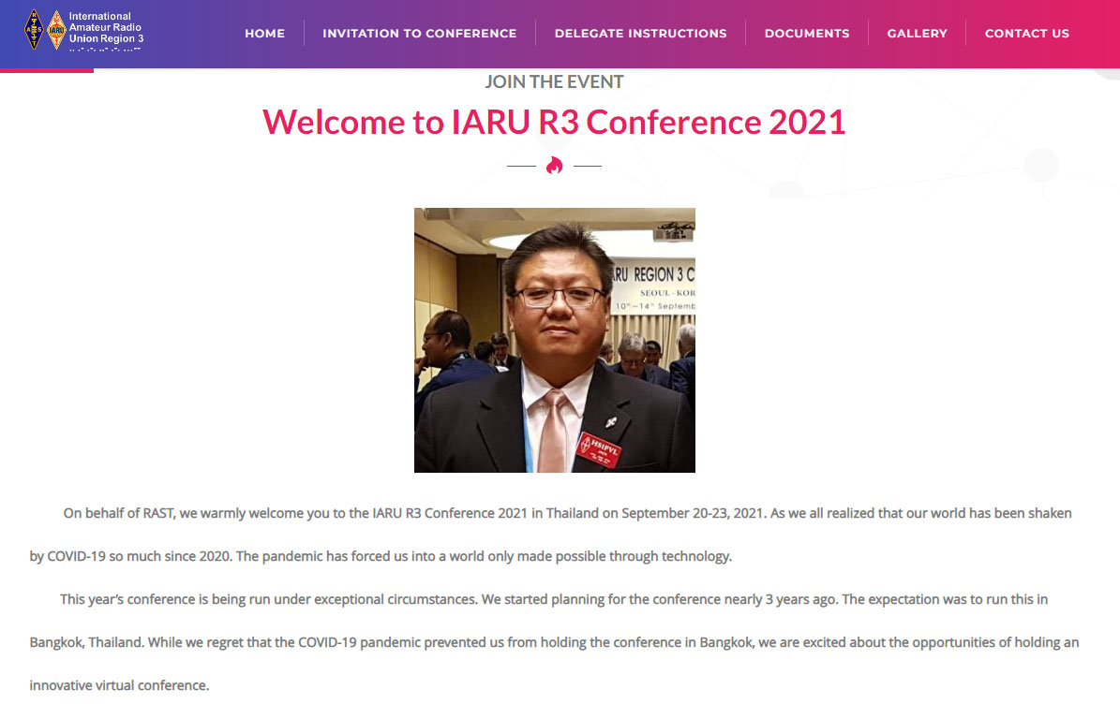Open the Delegate Instructions page
The width and height of the screenshot is (1120, 704).
641,34
